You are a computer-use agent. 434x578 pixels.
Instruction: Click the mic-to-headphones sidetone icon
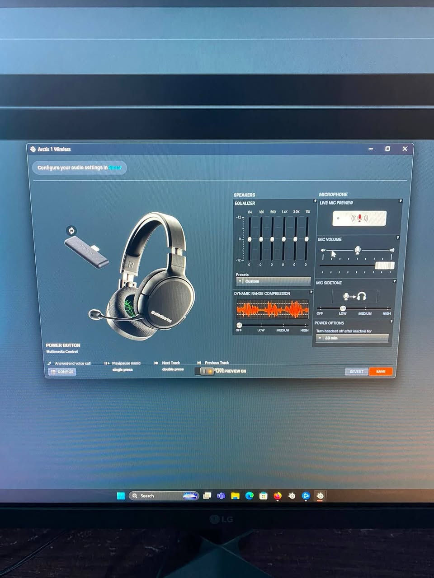coord(354,296)
